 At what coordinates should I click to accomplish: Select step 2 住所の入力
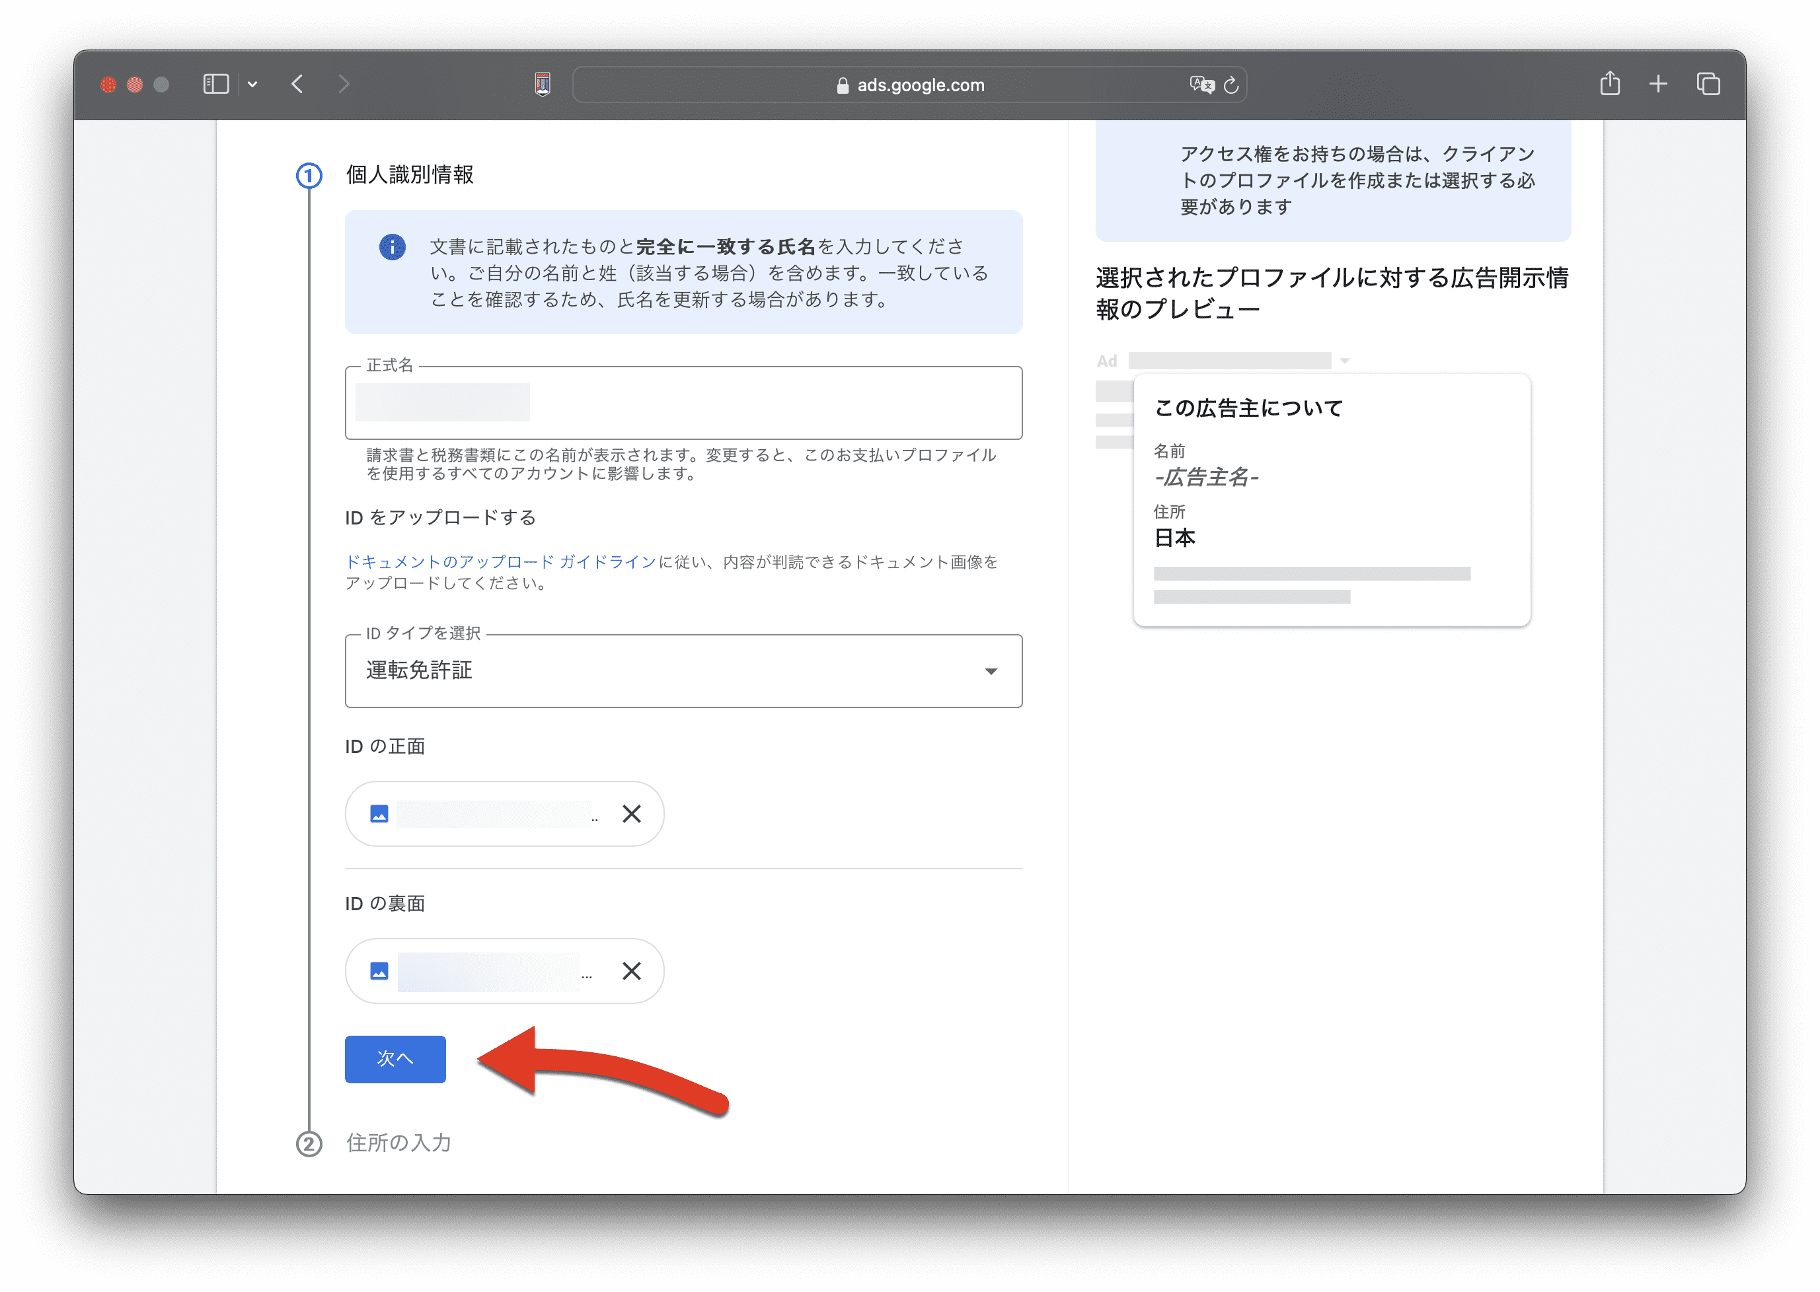398,1143
